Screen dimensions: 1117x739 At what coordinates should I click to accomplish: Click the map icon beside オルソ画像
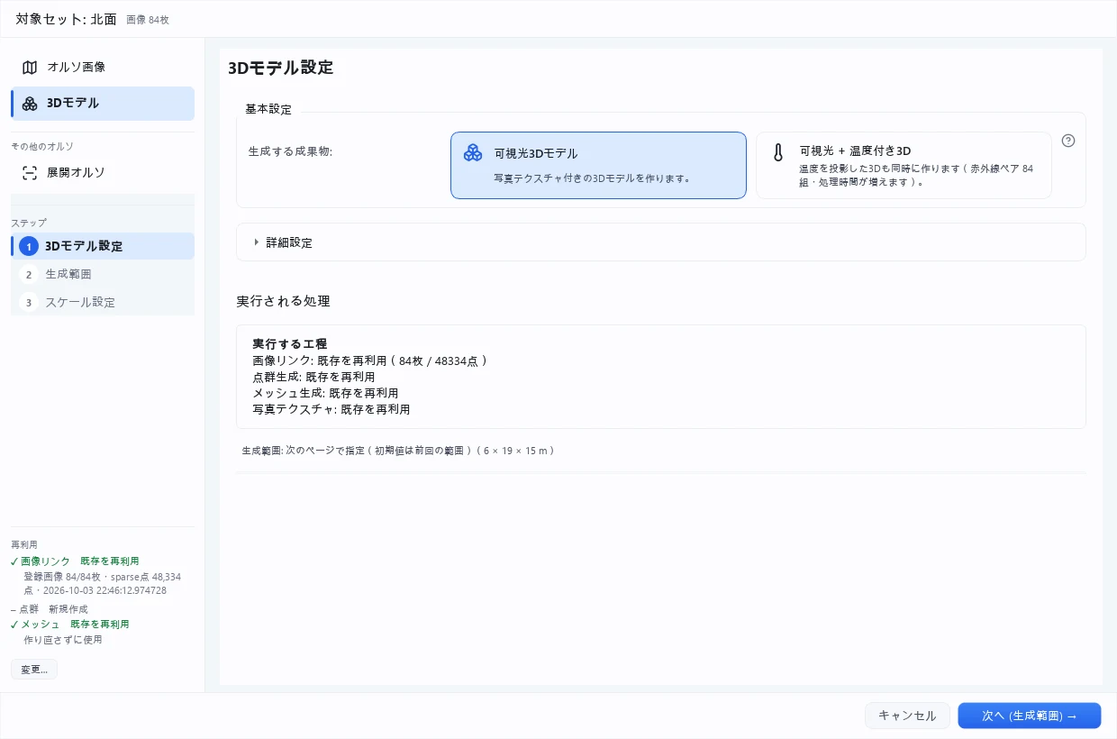(x=30, y=68)
